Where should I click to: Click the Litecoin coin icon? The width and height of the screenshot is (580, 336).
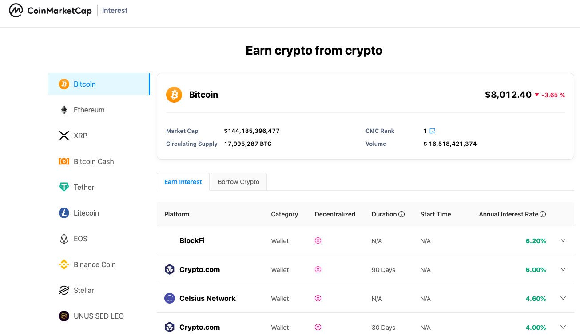pyautogui.click(x=64, y=213)
